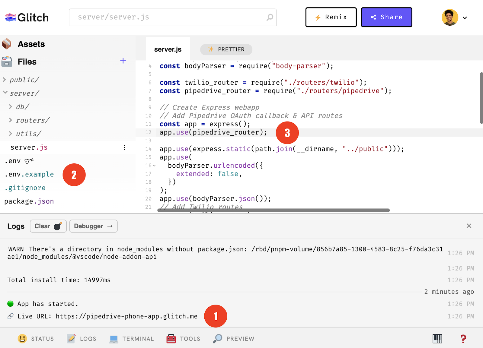Switch to the server.js editor tab
The height and width of the screenshot is (348, 483).
click(x=168, y=49)
